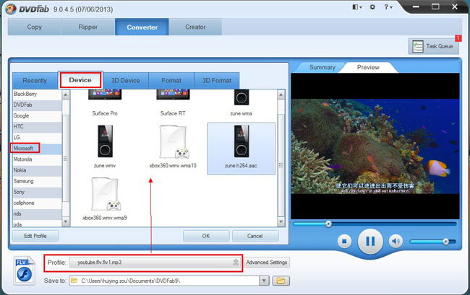Stop the preview playback

coord(344,241)
